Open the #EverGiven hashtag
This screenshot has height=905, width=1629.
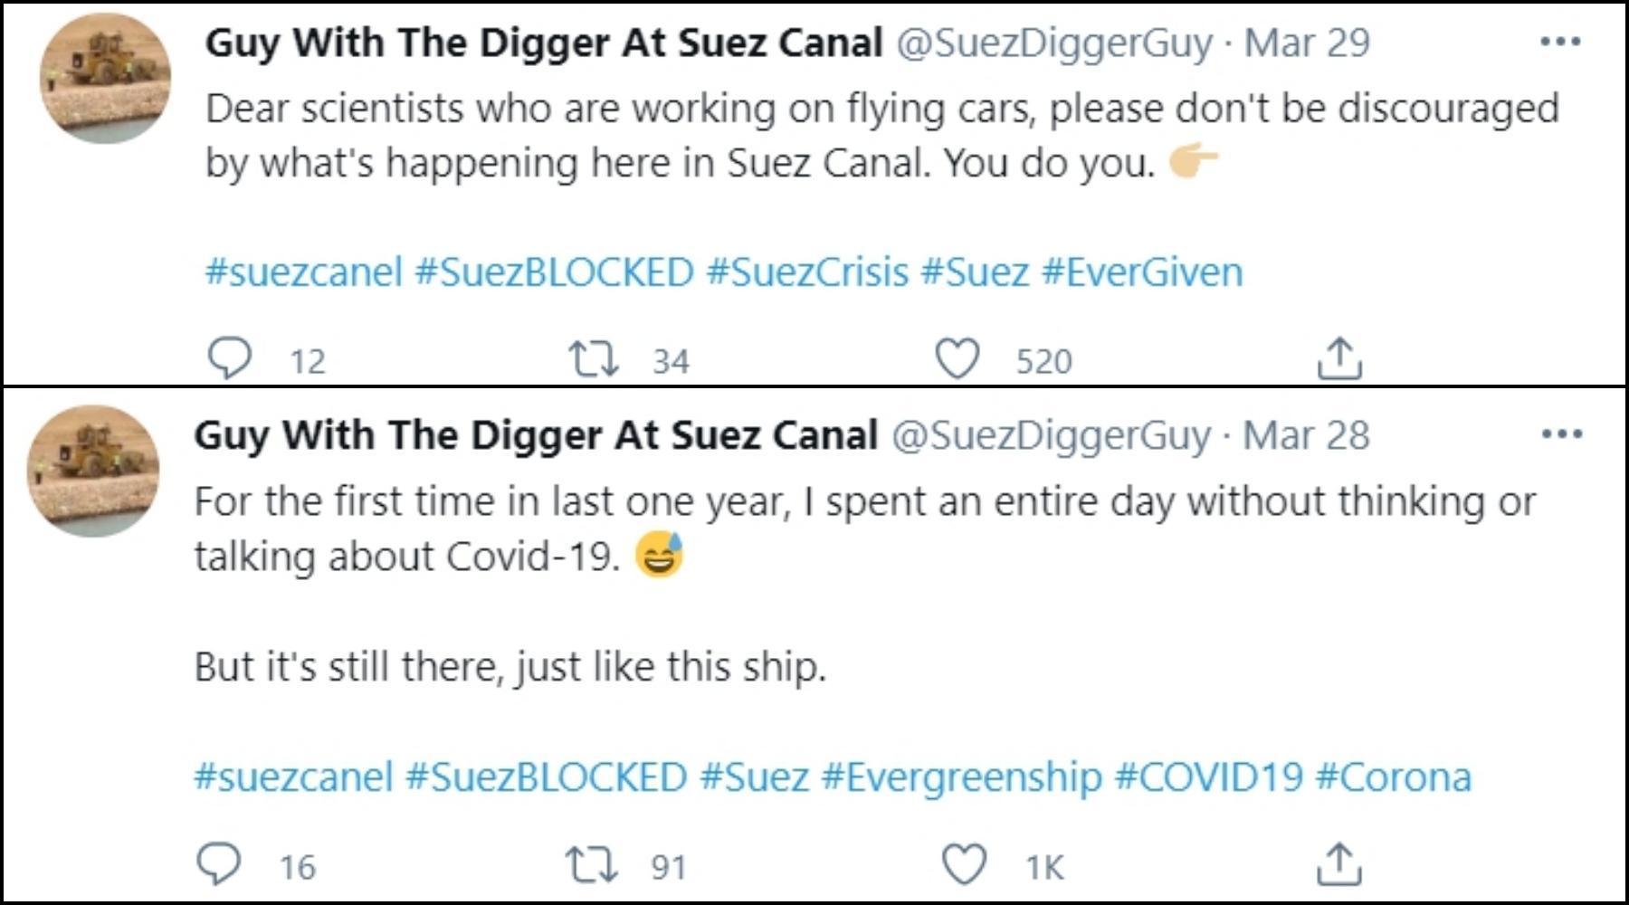pos(1142,271)
